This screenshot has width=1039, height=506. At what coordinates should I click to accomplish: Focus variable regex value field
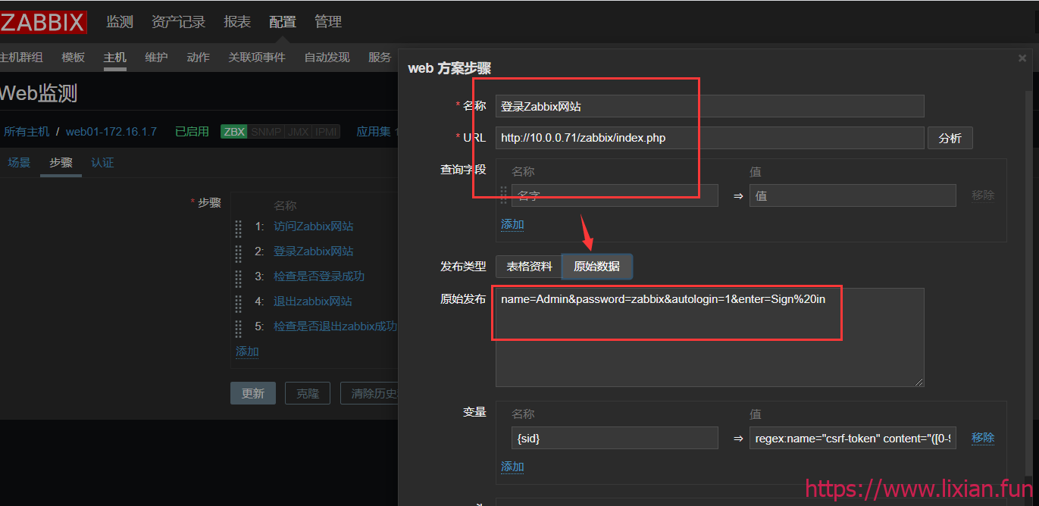click(x=853, y=438)
